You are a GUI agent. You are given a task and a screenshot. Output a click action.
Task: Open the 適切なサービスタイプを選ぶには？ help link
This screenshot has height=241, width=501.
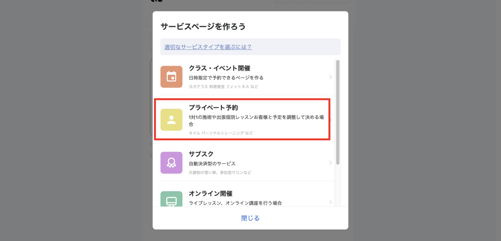(208, 47)
